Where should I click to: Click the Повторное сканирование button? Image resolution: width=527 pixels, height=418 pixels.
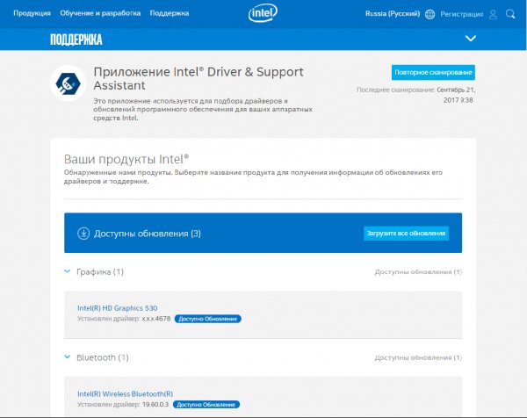[433, 73]
